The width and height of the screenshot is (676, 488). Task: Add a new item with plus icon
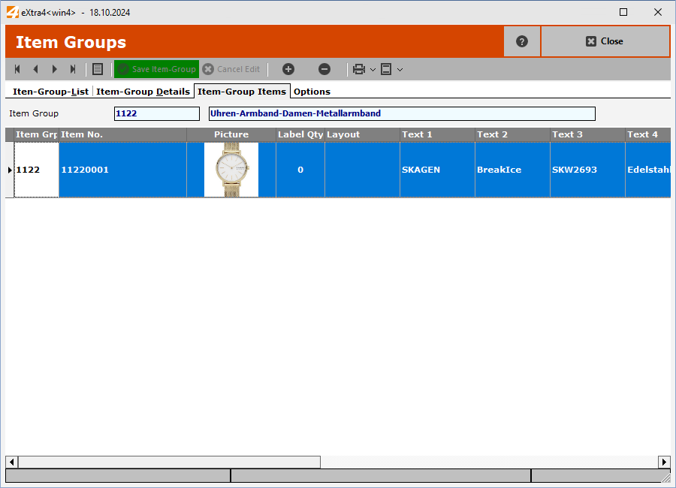coord(288,69)
